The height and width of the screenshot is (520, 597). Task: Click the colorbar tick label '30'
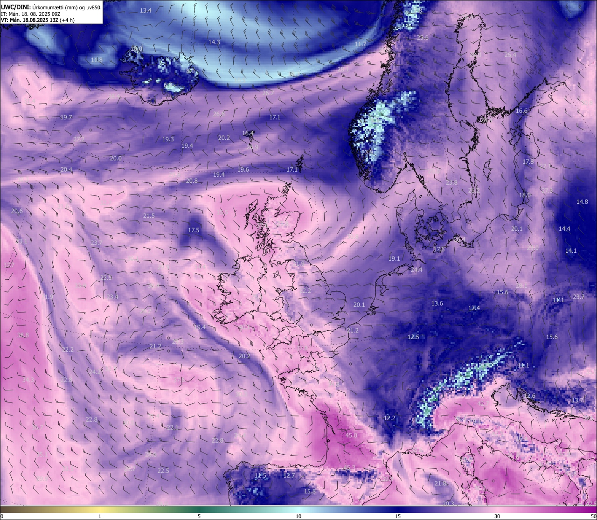497,516
